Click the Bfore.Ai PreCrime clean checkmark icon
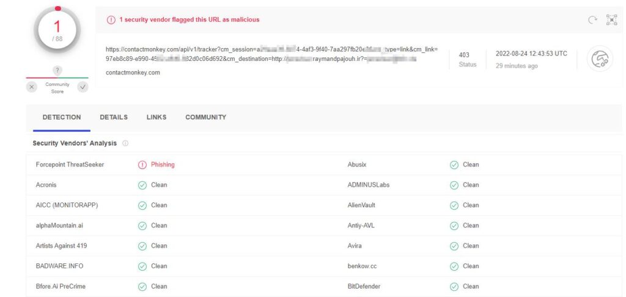Viewport: 626px width, 297px height. point(142,287)
